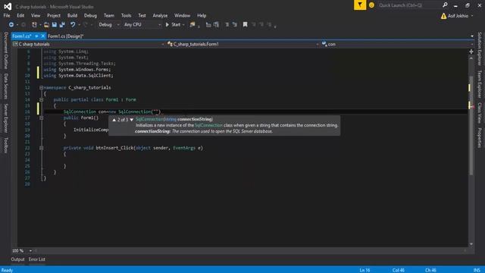Click the split editor handle icon
485x273 pixels.
[x=471, y=52]
